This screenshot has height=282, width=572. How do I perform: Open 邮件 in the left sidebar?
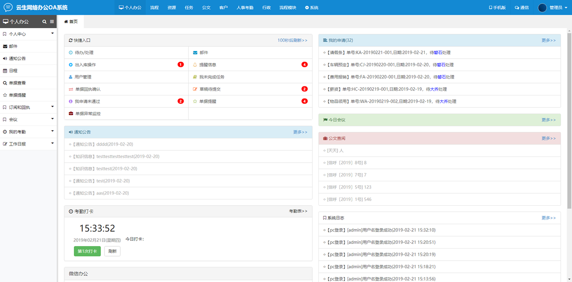(x=13, y=46)
